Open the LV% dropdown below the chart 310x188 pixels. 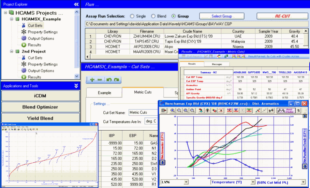186,182
